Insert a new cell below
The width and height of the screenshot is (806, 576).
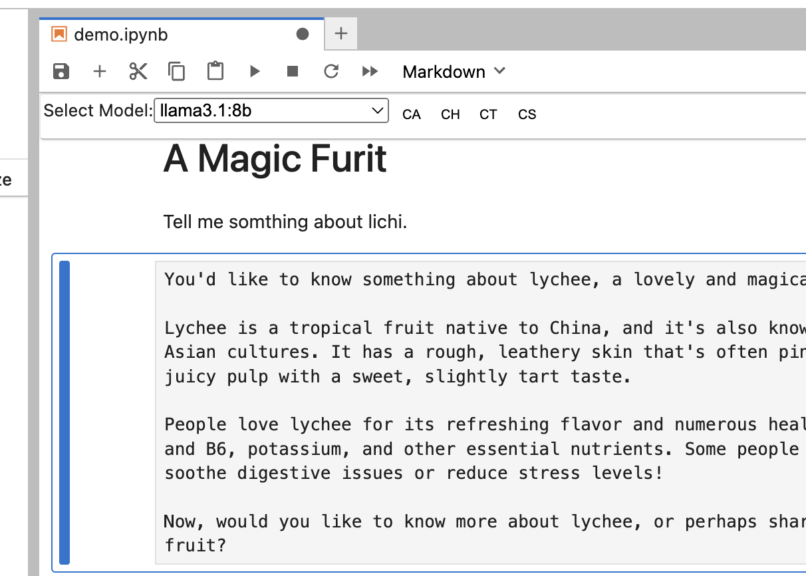pos(99,71)
